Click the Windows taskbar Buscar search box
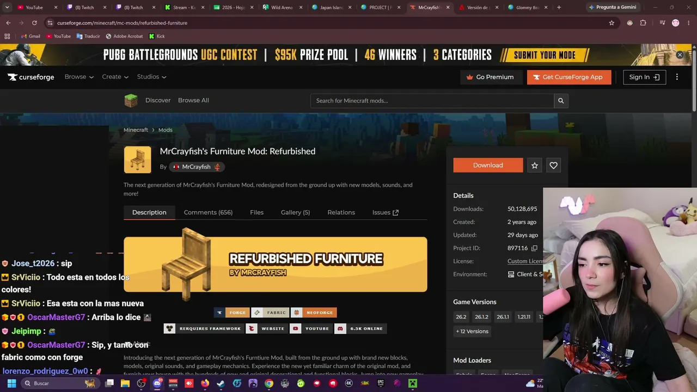Viewport: 697px width, 392px height. [x=60, y=383]
